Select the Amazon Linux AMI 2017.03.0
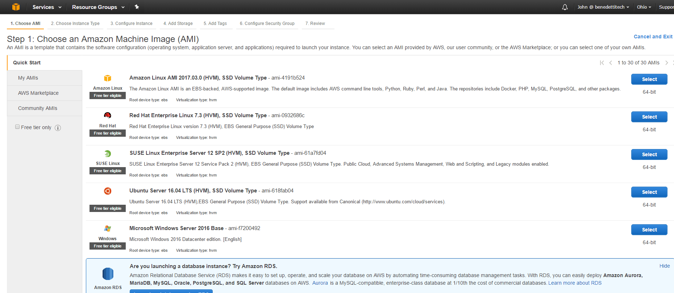The width and height of the screenshot is (674, 293). [649, 79]
